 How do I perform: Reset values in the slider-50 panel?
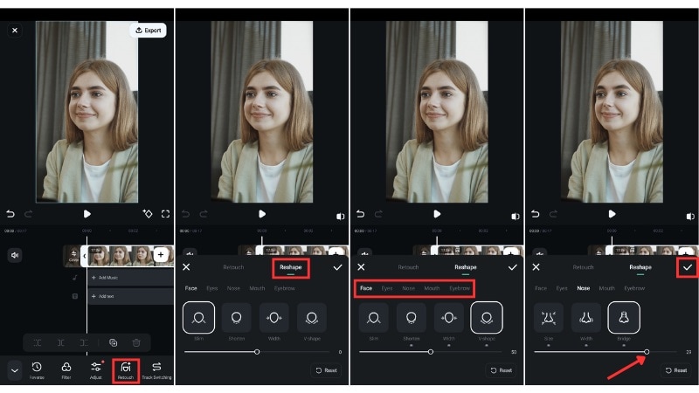click(x=501, y=370)
